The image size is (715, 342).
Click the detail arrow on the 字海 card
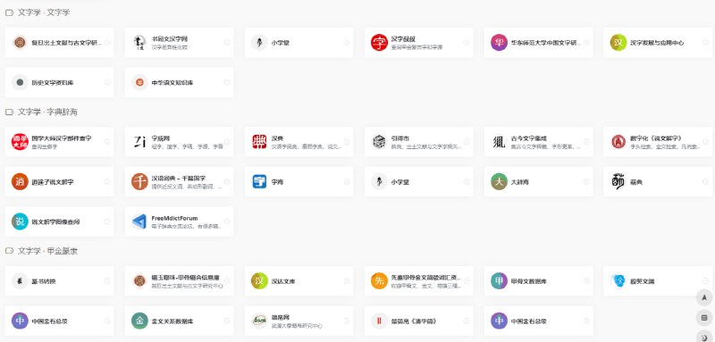coord(347,181)
